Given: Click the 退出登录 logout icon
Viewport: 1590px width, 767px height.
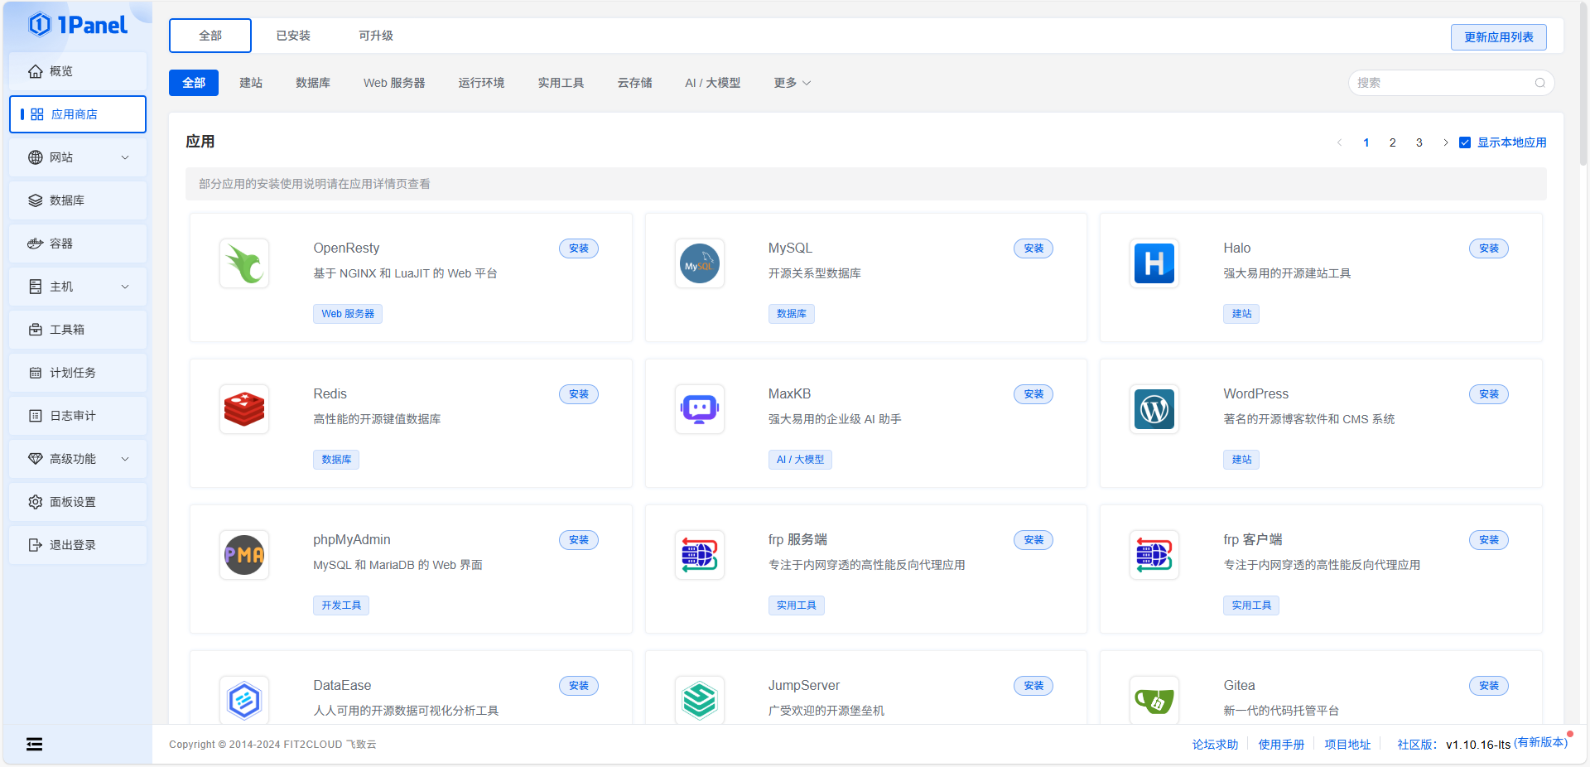Looking at the screenshot, I should coord(36,545).
